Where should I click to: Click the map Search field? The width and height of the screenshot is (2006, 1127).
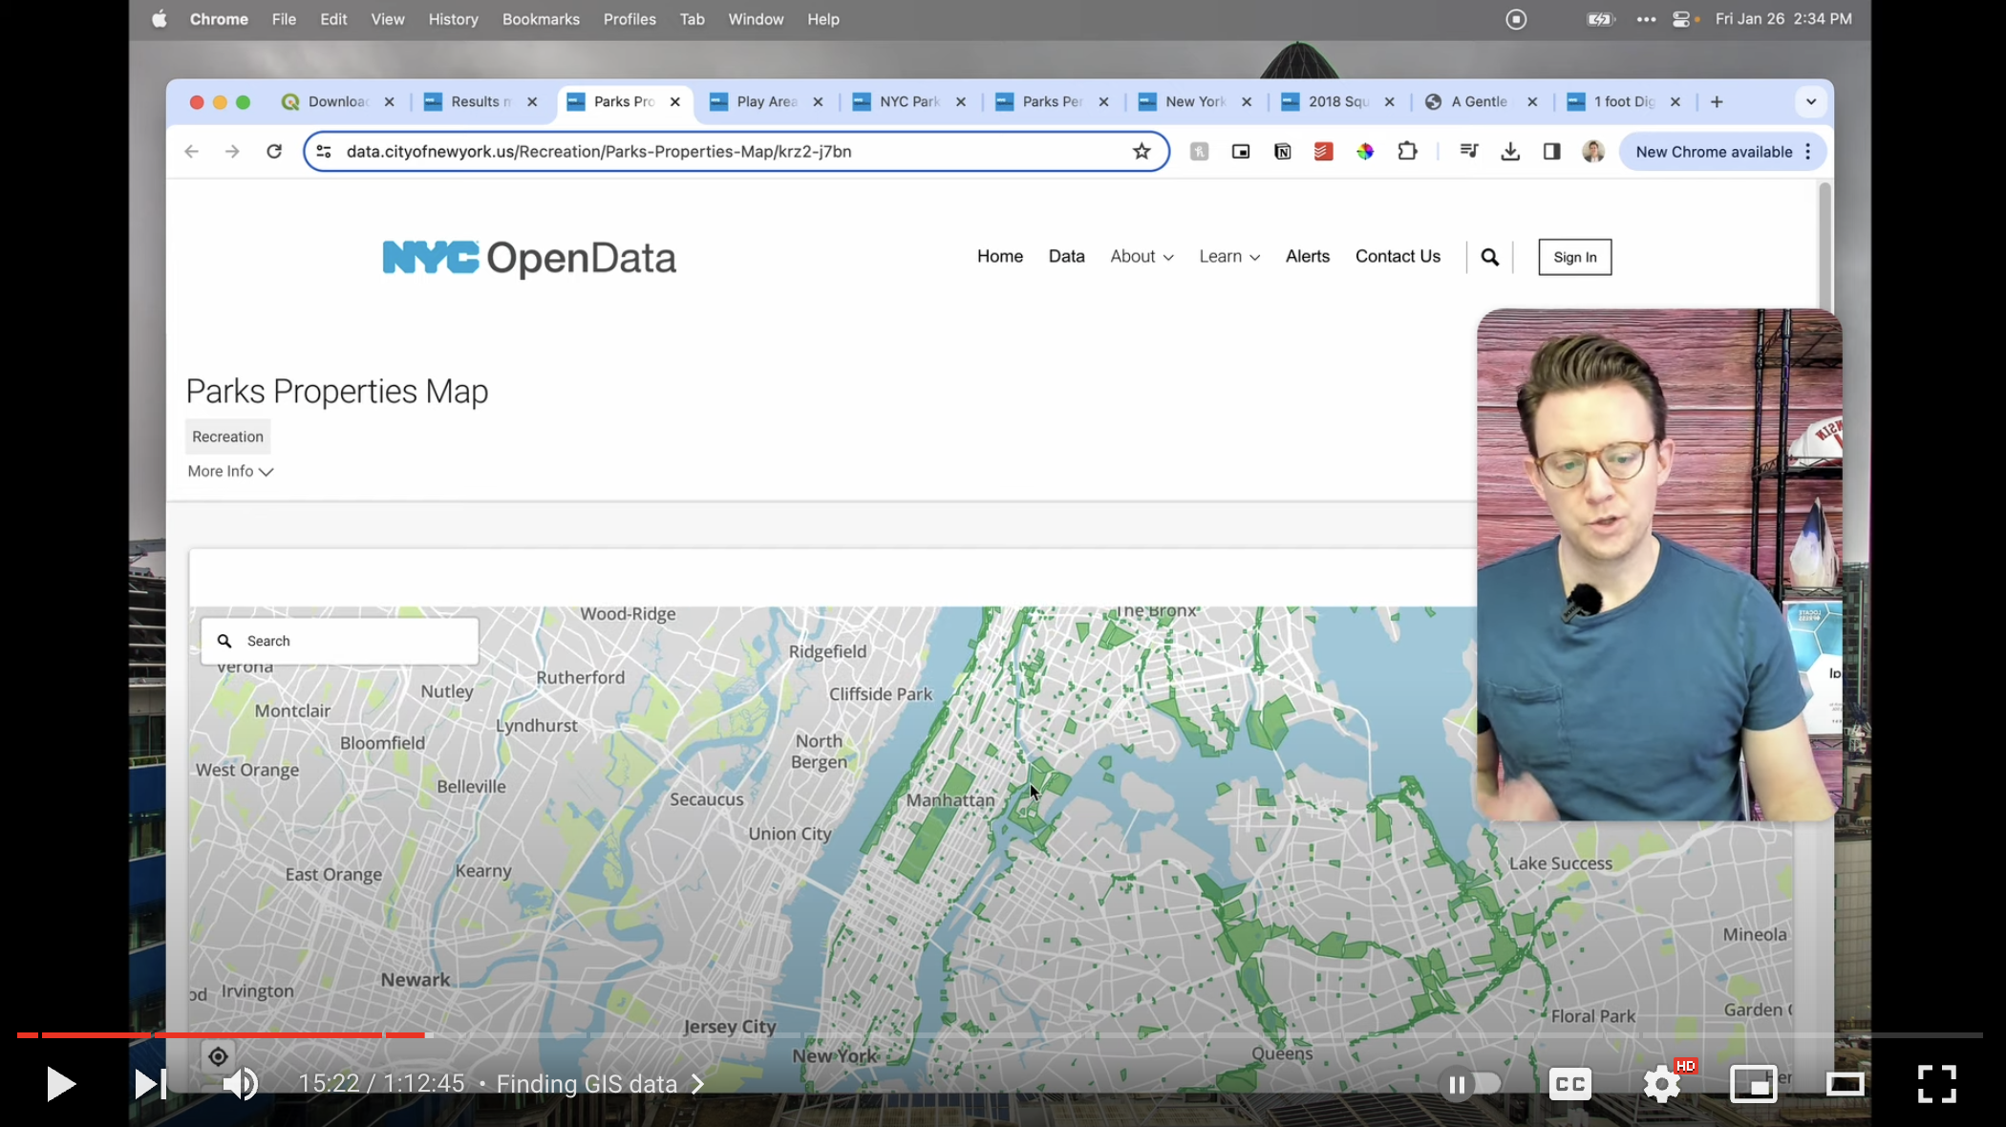click(x=340, y=641)
